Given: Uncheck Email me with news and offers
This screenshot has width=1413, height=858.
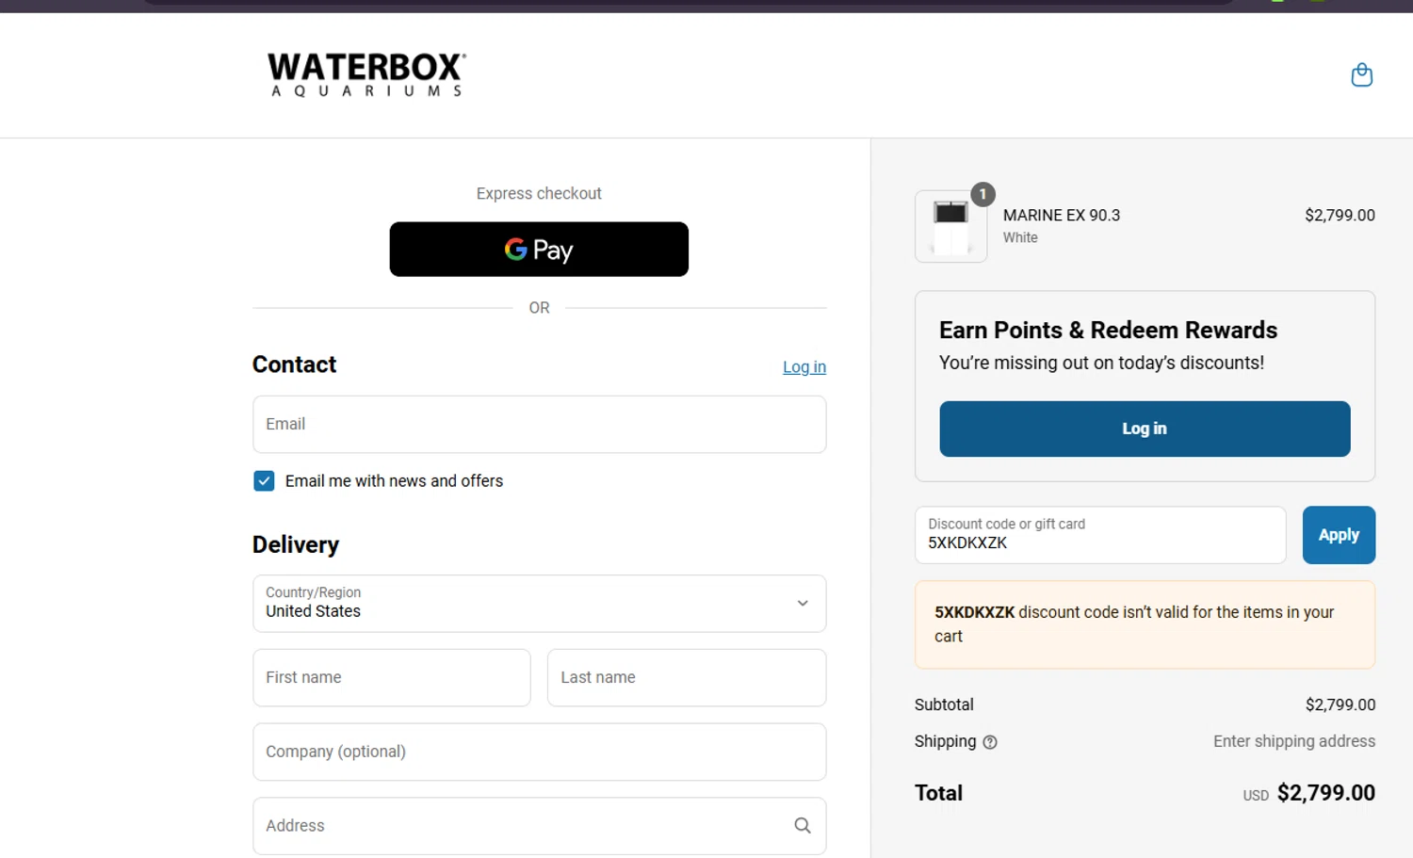Looking at the screenshot, I should 264,481.
